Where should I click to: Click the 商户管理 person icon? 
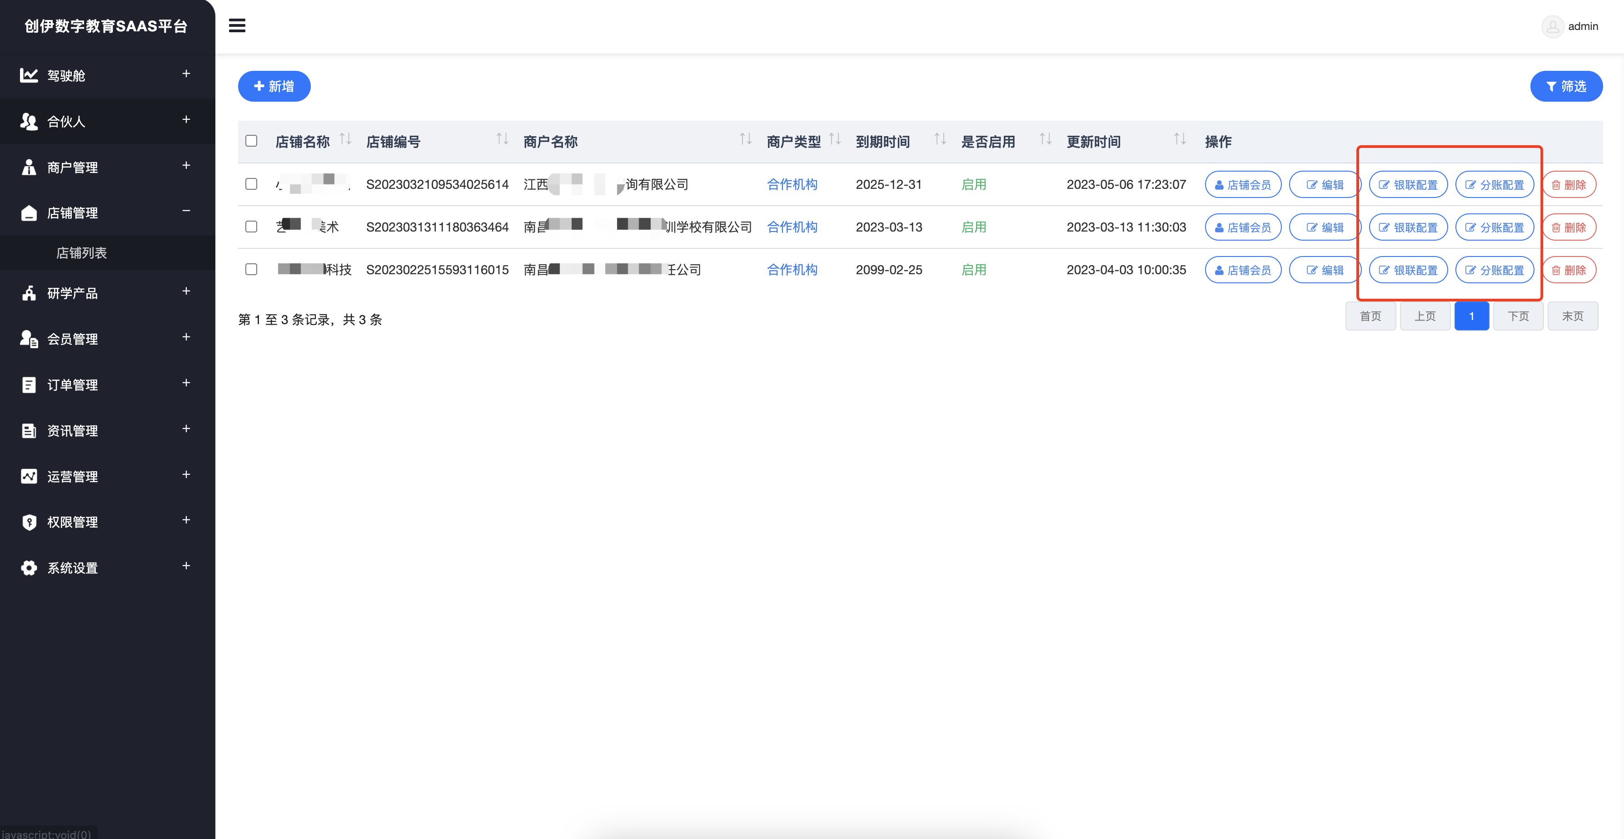29,167
